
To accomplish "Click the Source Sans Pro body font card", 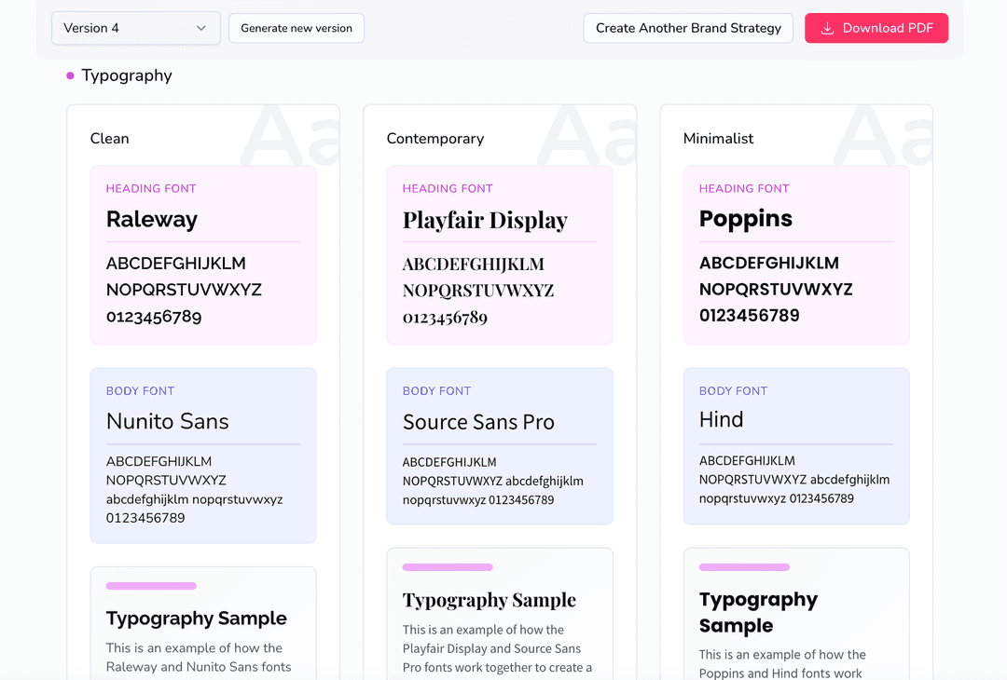I will (500, 445).
